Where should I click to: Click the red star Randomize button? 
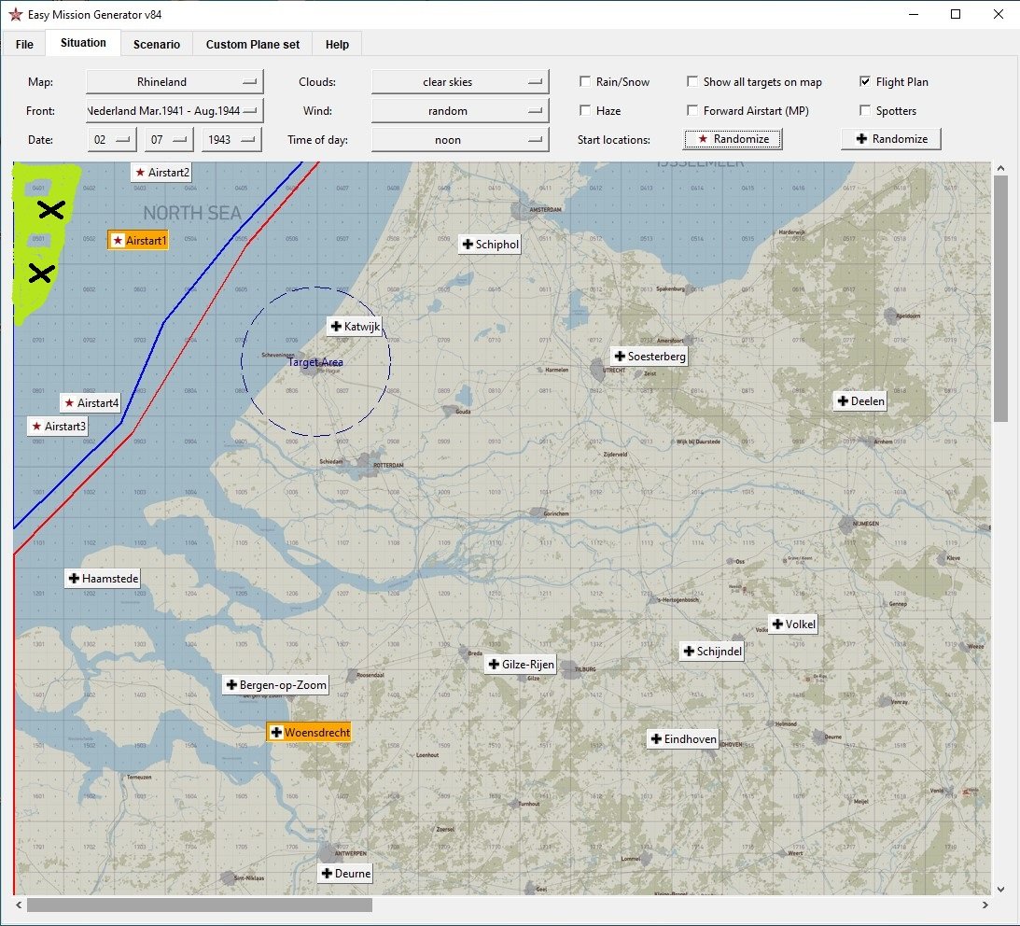[733, 139]
